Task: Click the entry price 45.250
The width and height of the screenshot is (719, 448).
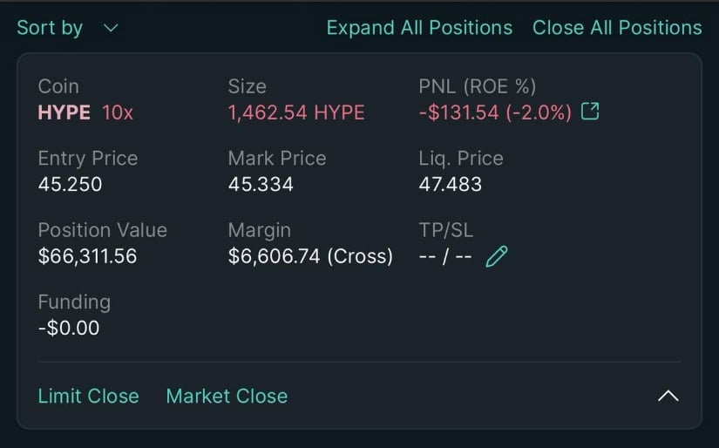Action: tap(70, 185)
